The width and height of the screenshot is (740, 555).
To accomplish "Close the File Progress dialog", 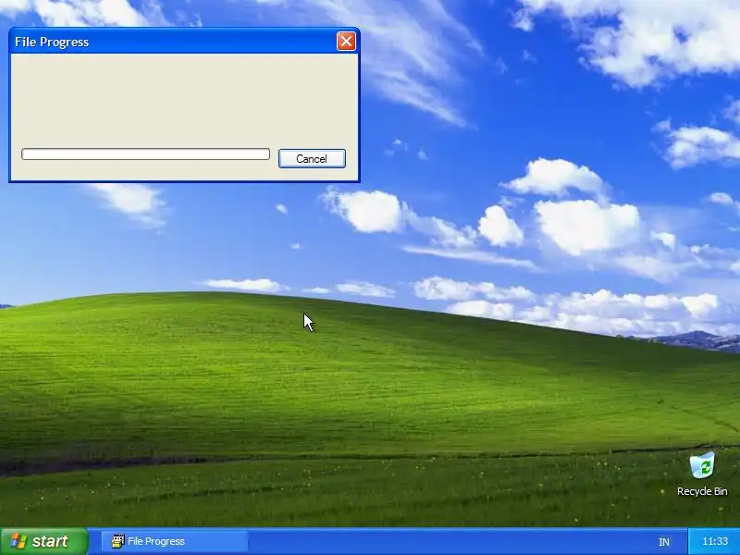I will point(346,42).
